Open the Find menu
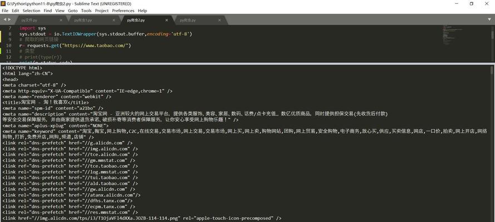Viewport: 495px width, 222px height. click(x=48, y=11)
